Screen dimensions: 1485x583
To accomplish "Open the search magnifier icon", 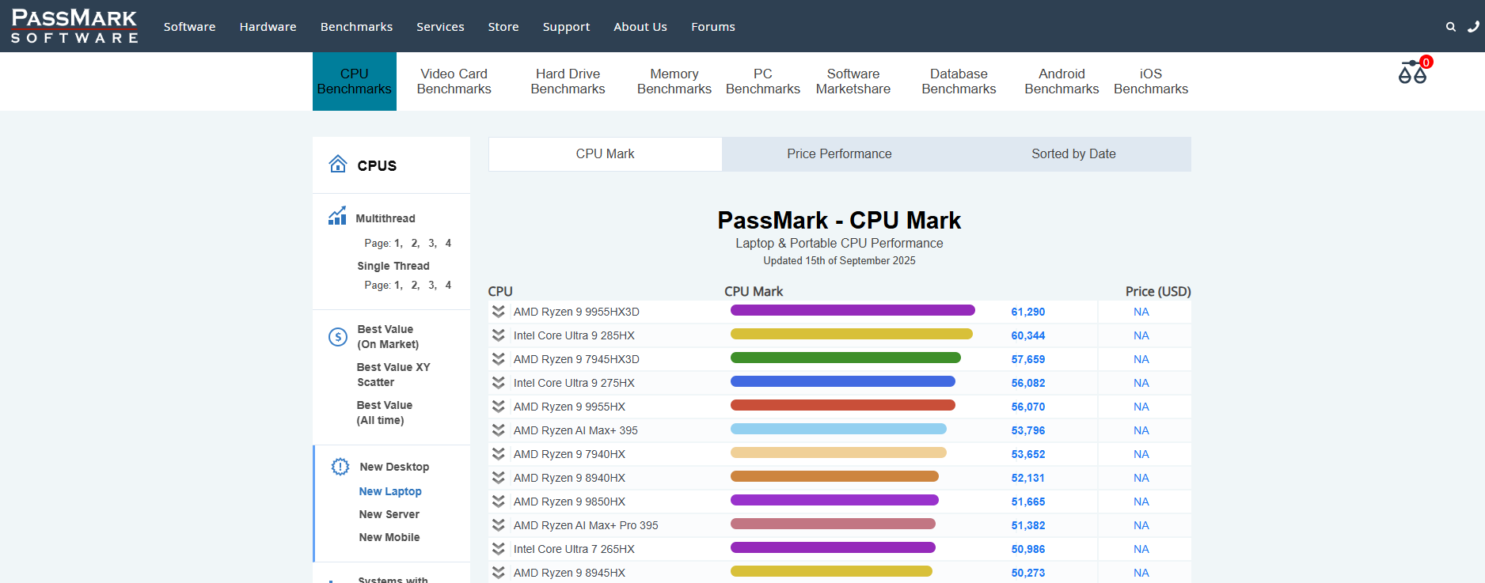I will [1451, 27].
